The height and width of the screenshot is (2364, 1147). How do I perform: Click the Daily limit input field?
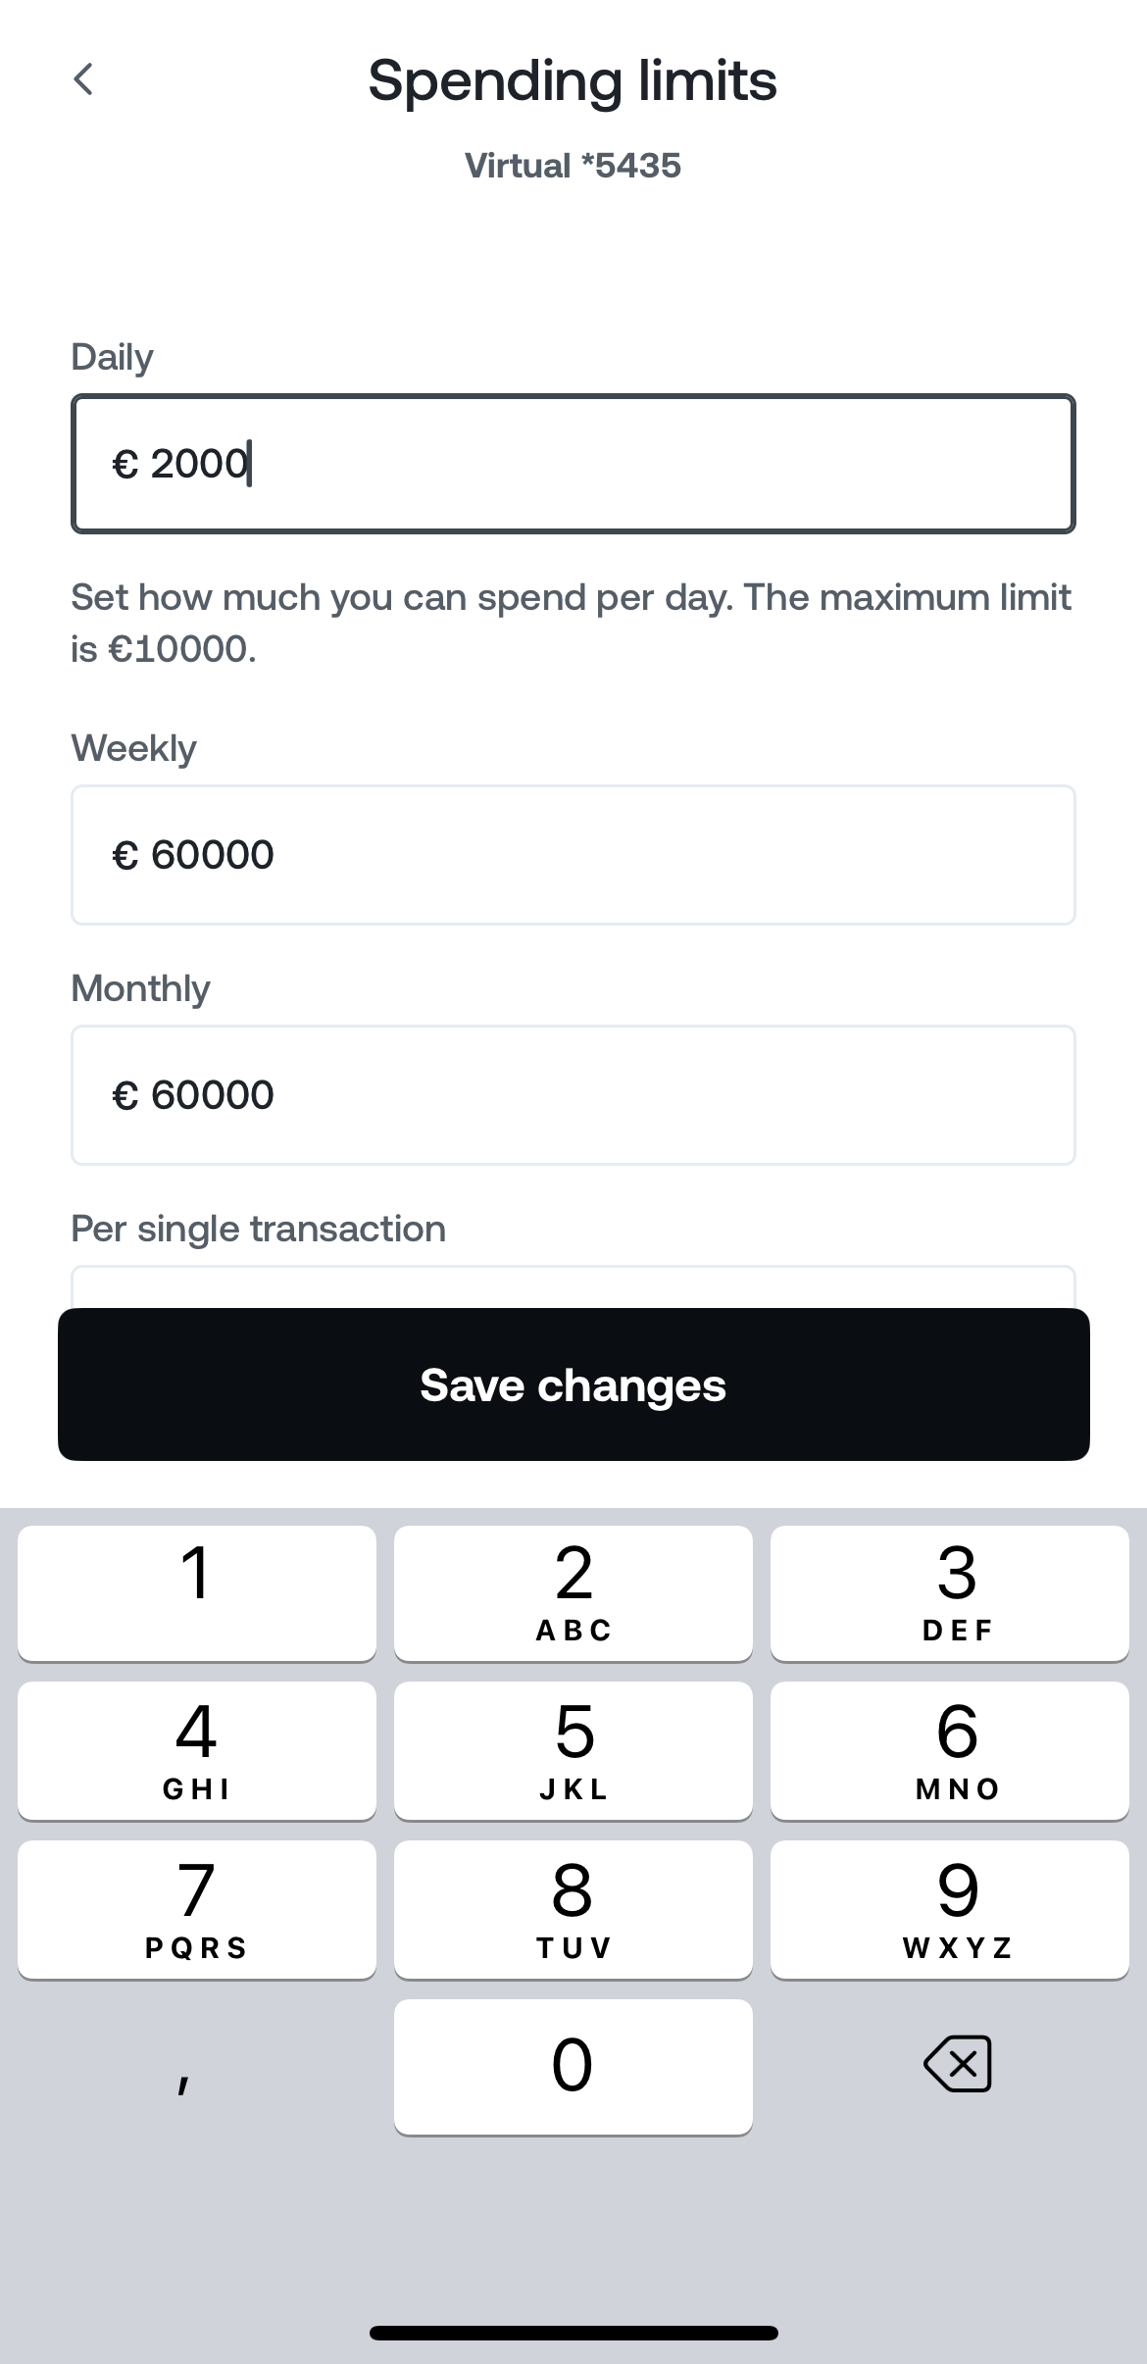[x=573, y=464]
